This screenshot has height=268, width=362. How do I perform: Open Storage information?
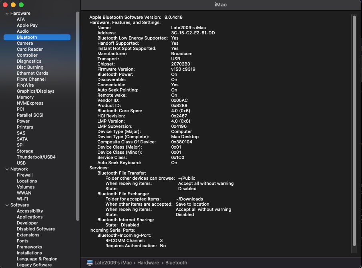tap(25, 151)
